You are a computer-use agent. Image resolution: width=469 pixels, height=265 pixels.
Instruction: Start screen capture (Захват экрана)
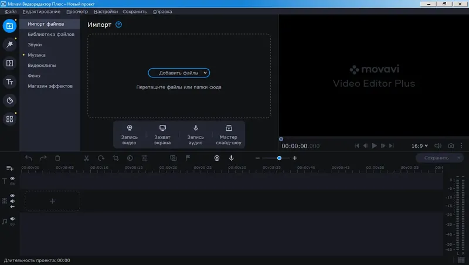click(x=162, y=135)
